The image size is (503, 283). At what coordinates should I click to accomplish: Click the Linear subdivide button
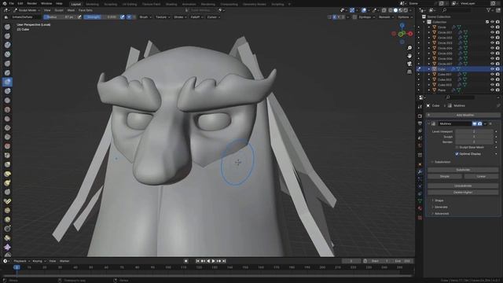click(x=481, y=176)
